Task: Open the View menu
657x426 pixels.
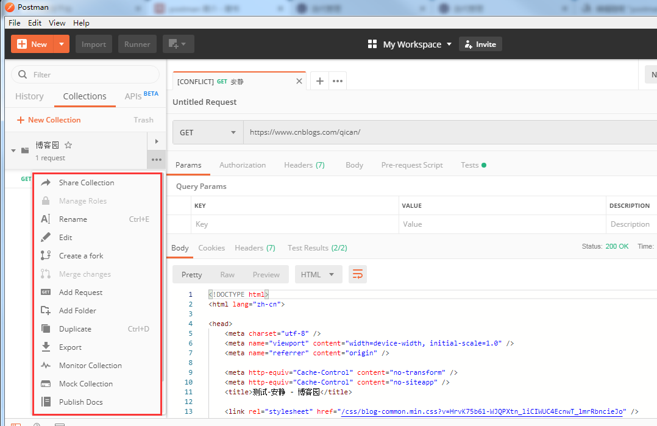Action: point(57,23)
